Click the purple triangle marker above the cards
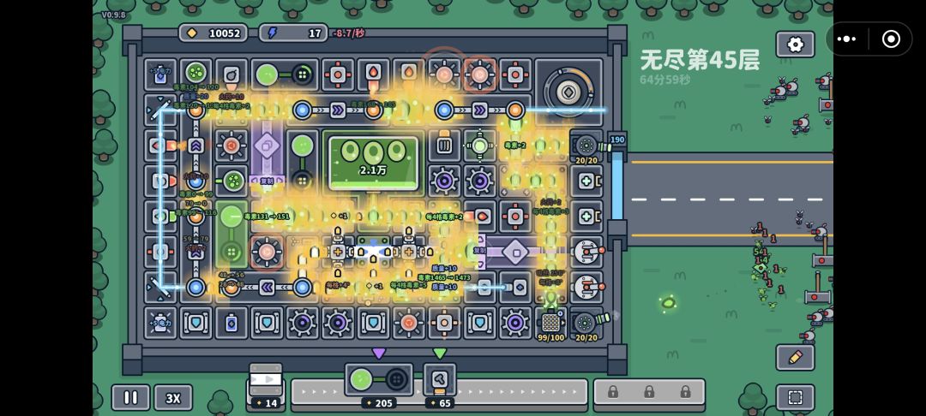 [379, 353]
